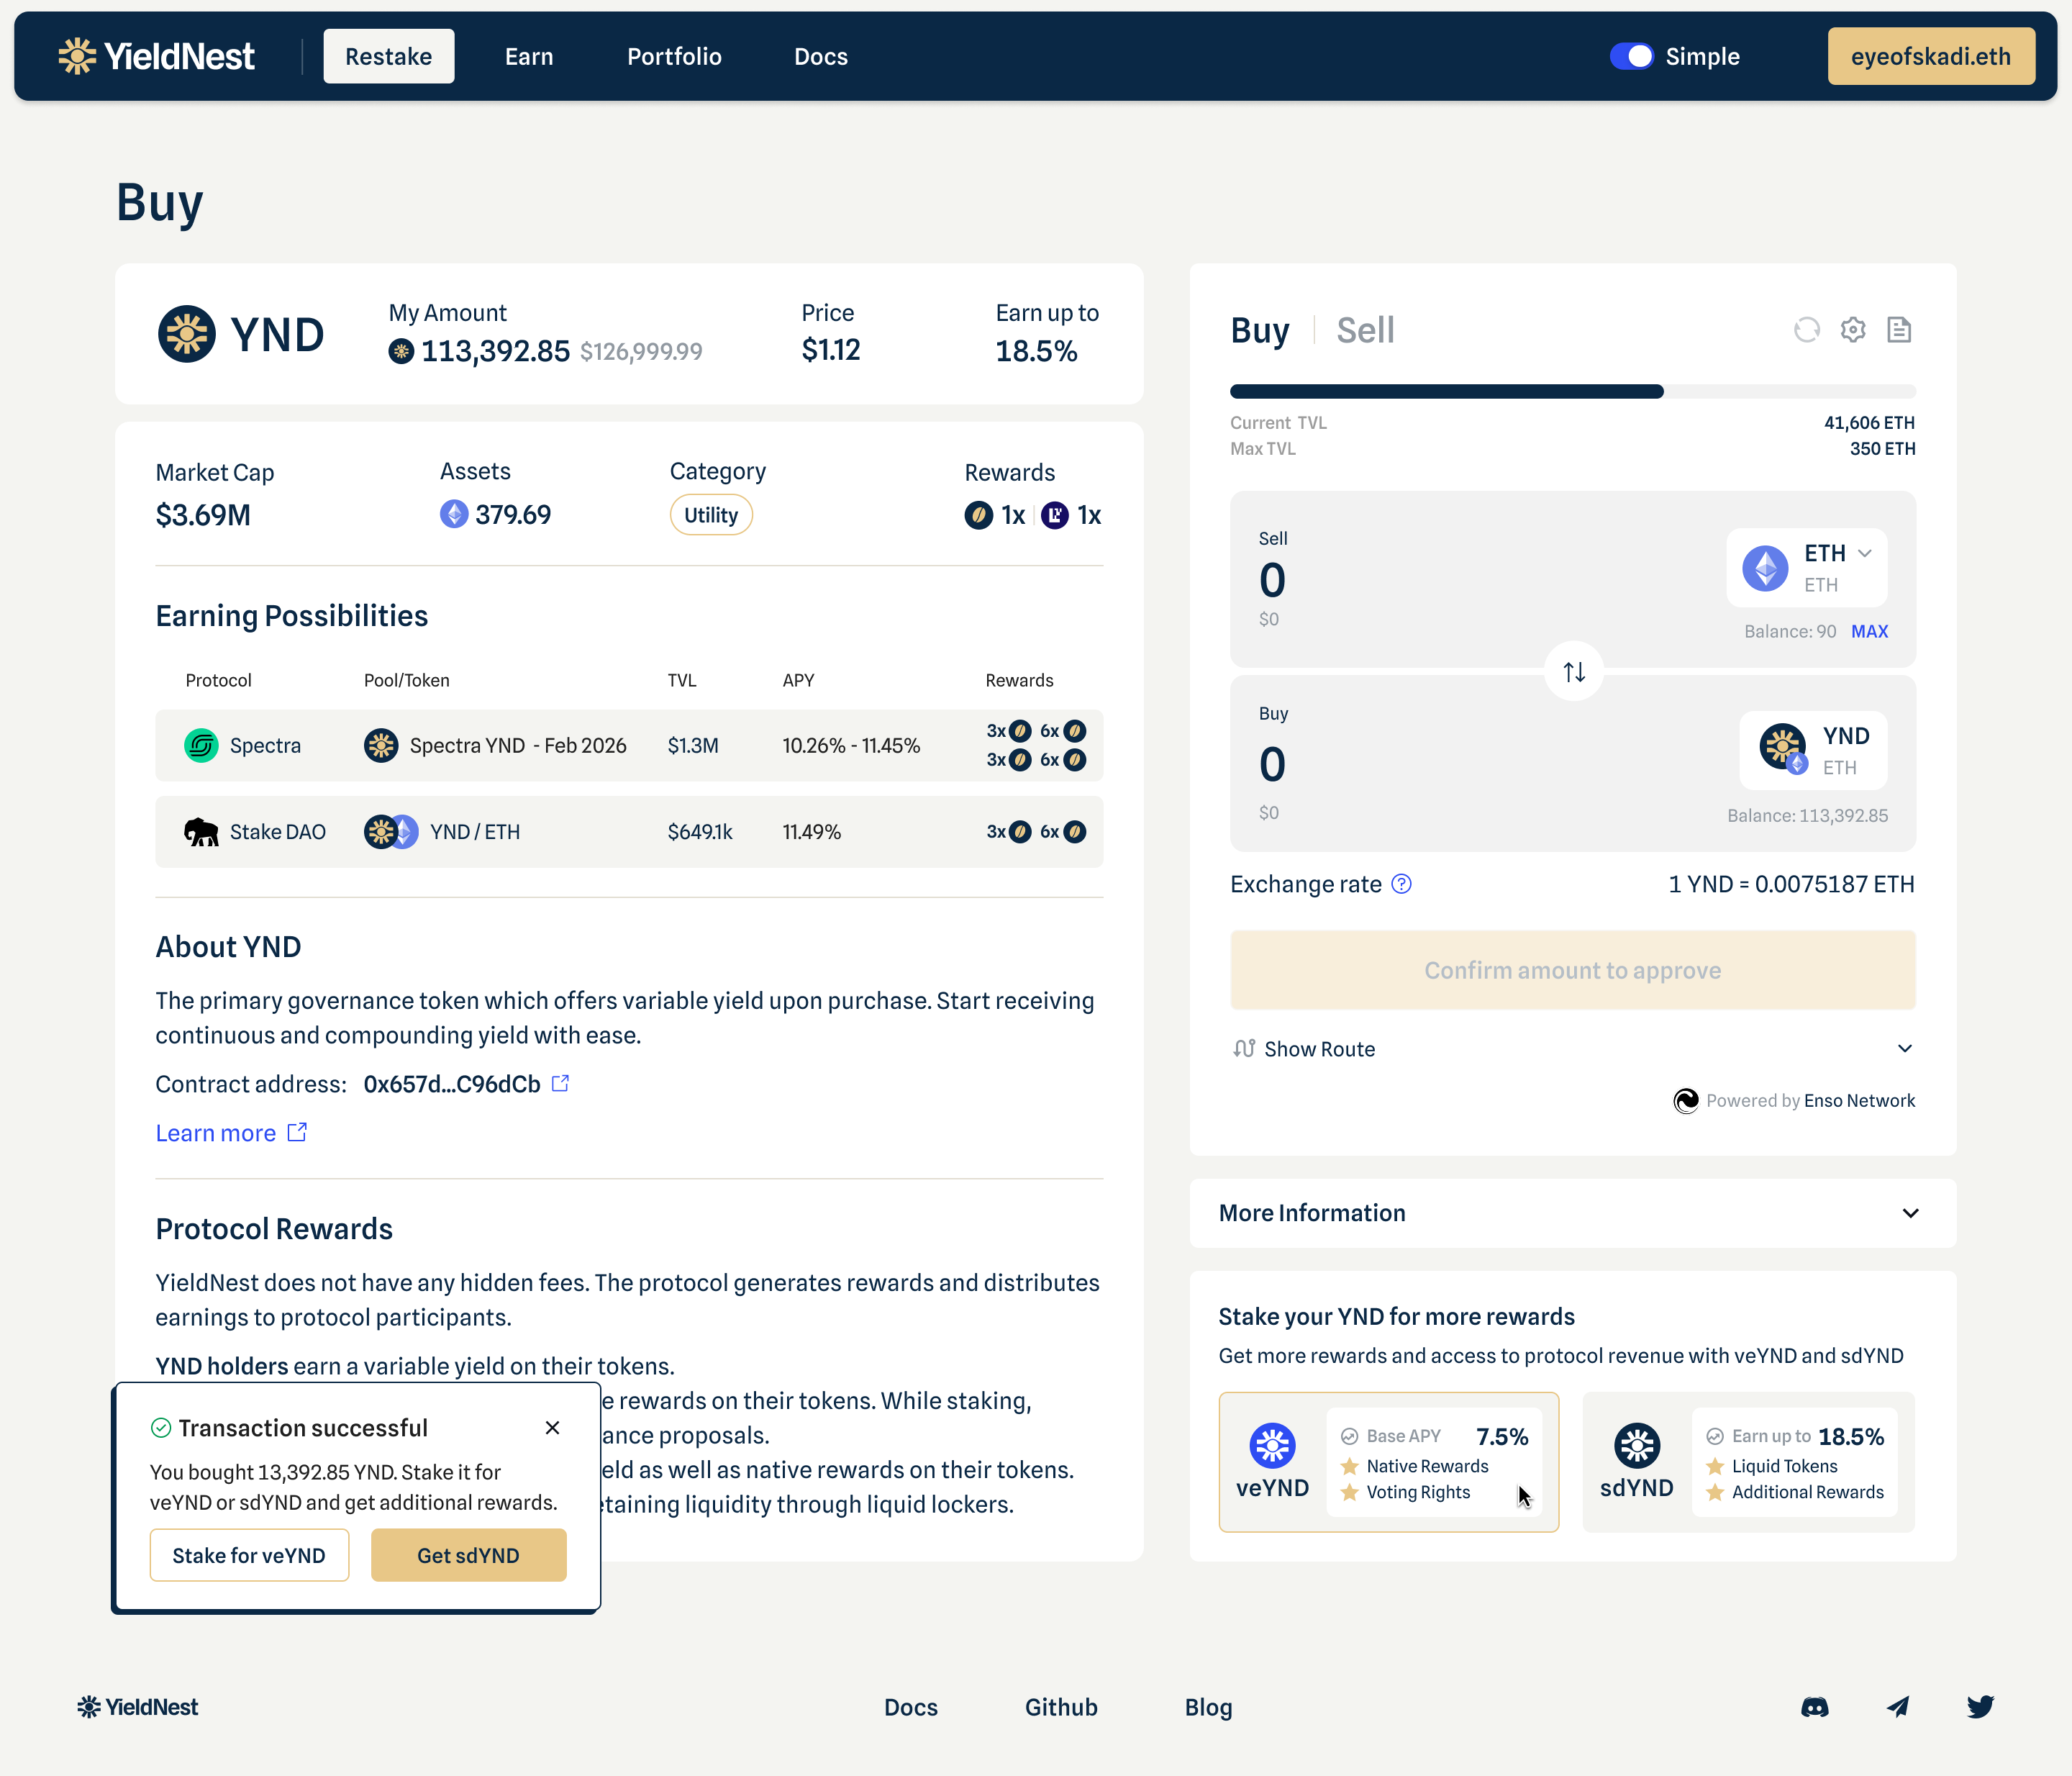Click the $649.1k TVL value
This screenshot has height=1776, width=2072.
pos(700,832)
